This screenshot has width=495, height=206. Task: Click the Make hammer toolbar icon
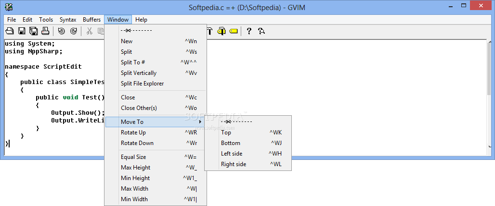coord(209,31)
